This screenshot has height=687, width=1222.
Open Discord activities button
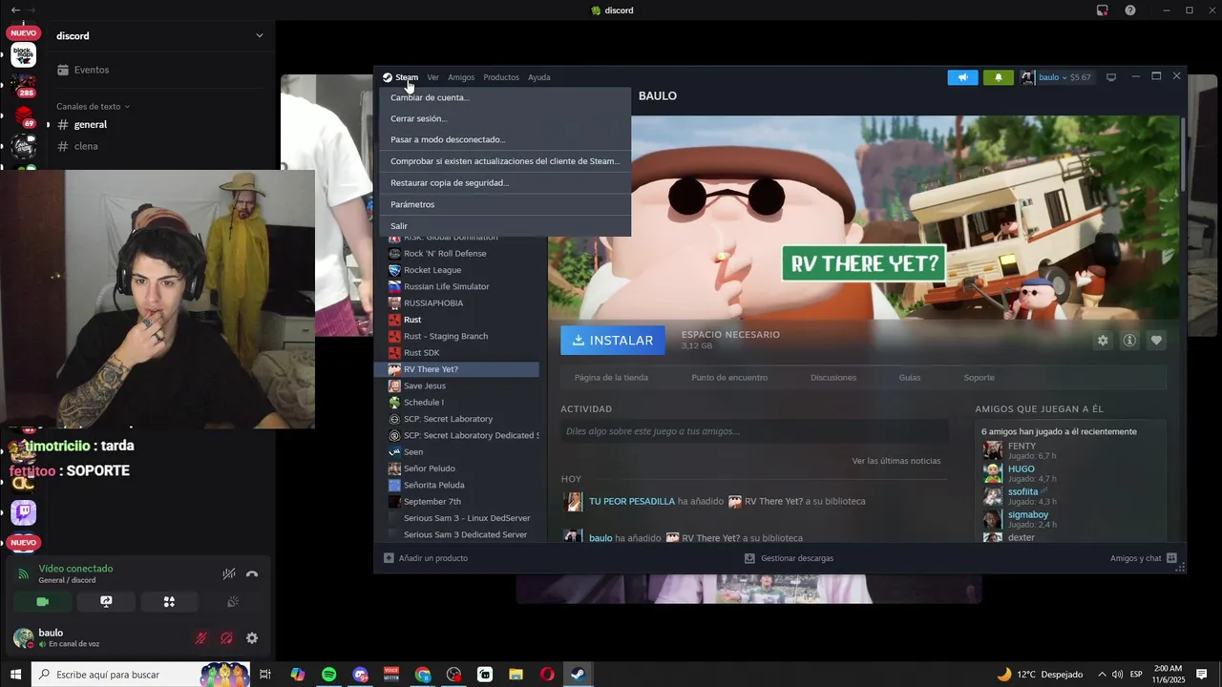pos(169,602)
